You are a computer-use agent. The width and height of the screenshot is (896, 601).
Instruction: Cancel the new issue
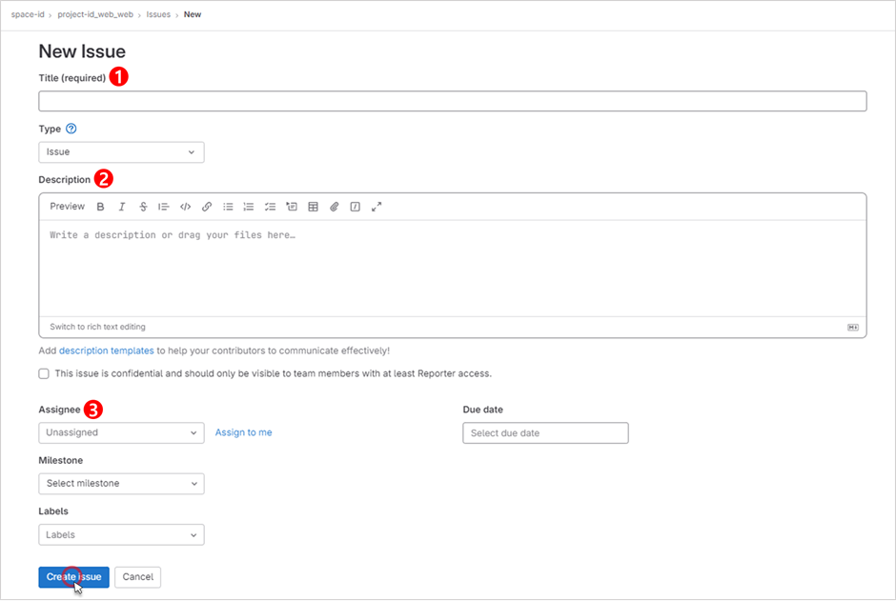(137, 577)
